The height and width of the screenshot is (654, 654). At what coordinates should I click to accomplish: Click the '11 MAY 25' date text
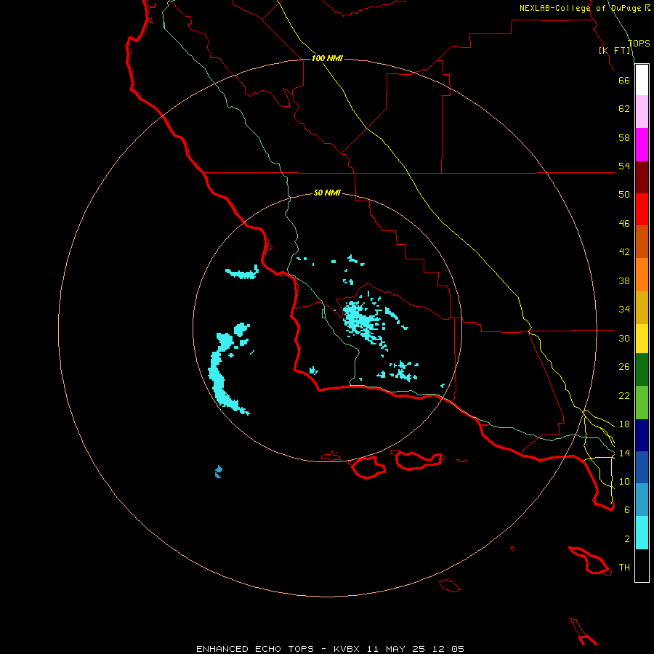pyautogui.click(x=396, y=649)
